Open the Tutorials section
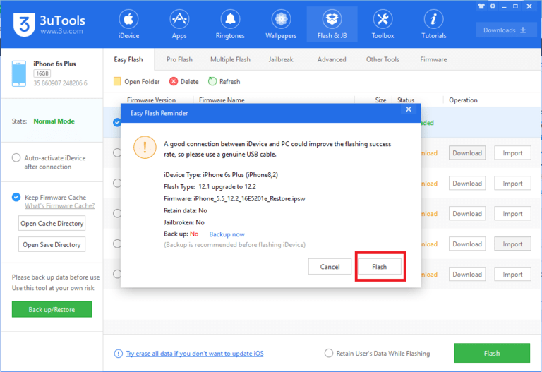542x372 pixels. [x=433, y=25]
